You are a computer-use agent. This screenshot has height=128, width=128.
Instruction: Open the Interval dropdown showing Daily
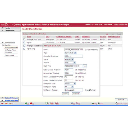click(x=70, y=63)
